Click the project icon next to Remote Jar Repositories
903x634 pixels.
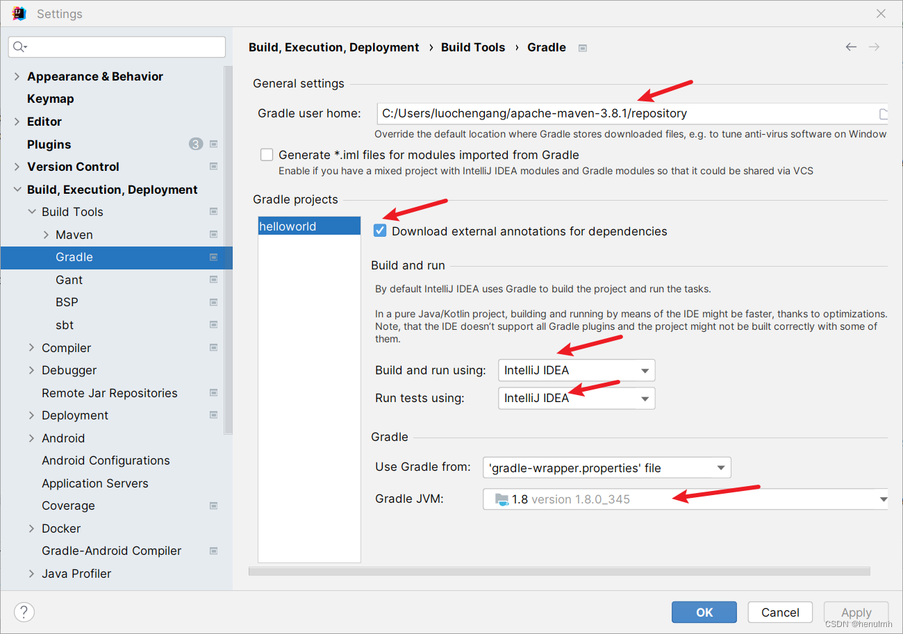[213, 393]
